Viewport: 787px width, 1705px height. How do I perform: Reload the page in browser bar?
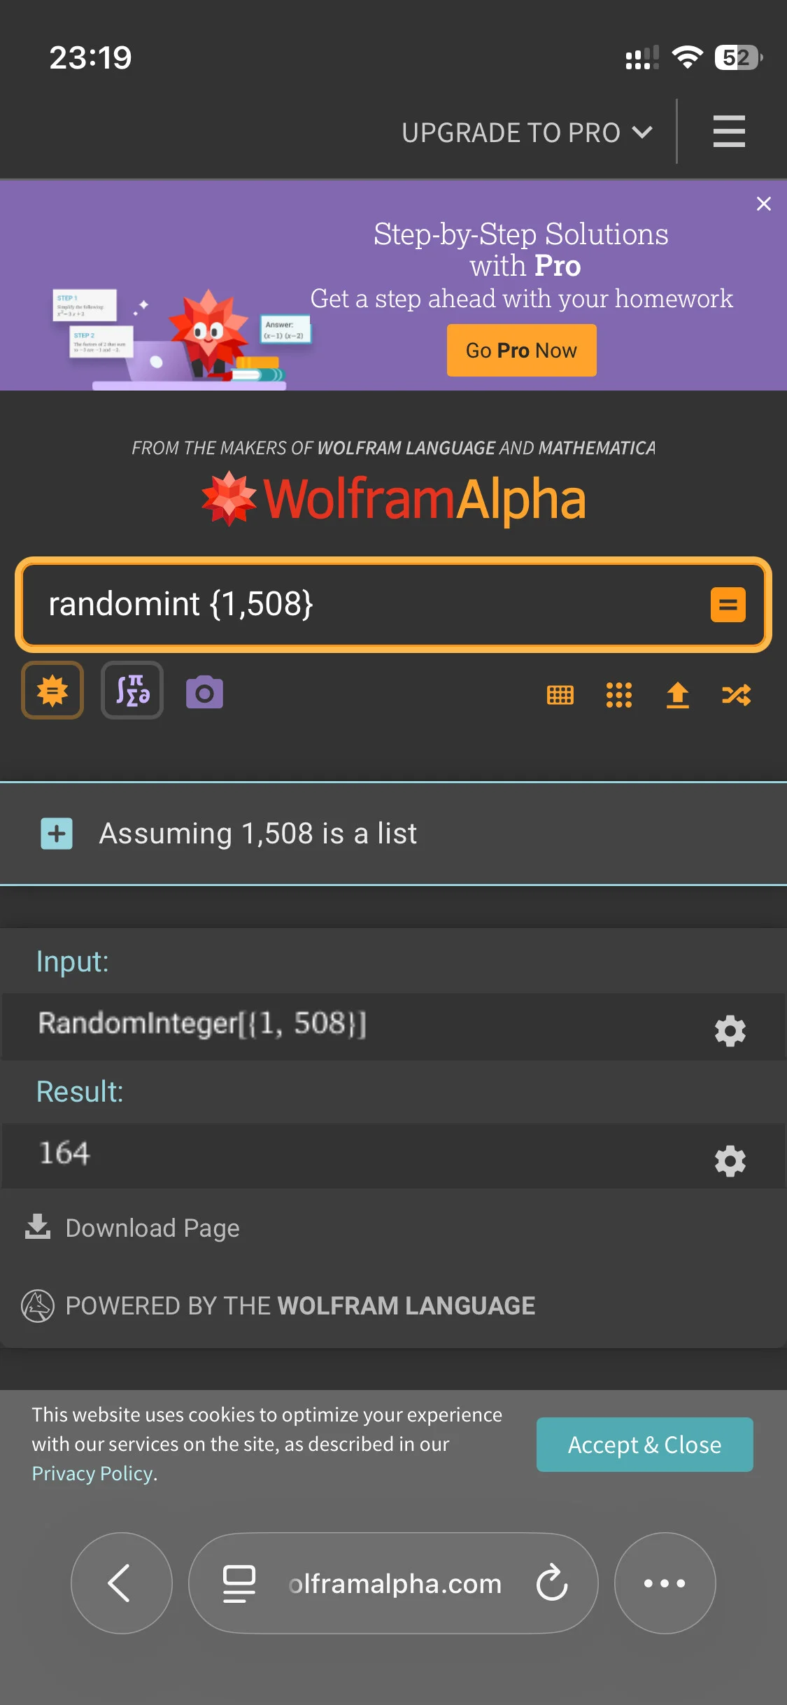point(552,1583)
